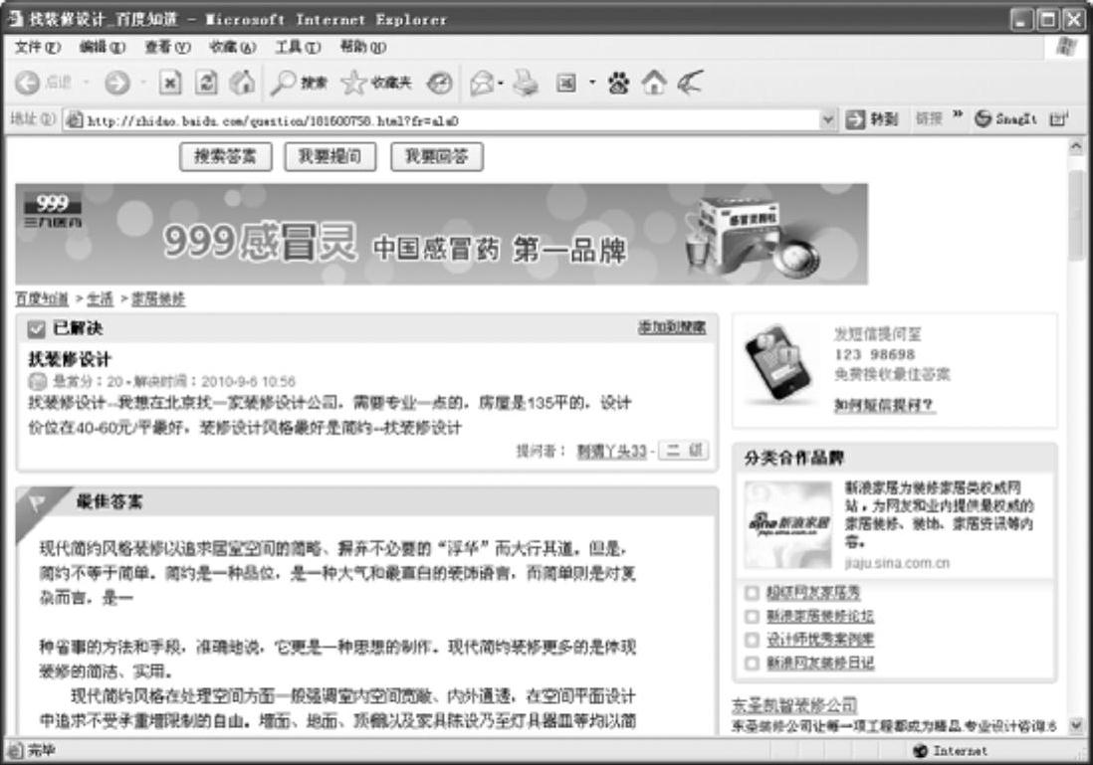This screenshot has height=765, width=1093.
Task: Expand the toolbar chevron next to 链接
Action: 957,115
